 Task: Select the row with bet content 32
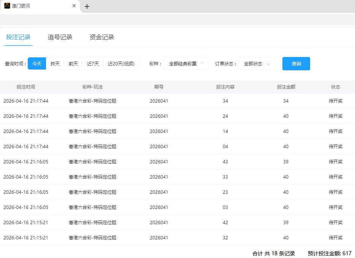tap(225, 238)
